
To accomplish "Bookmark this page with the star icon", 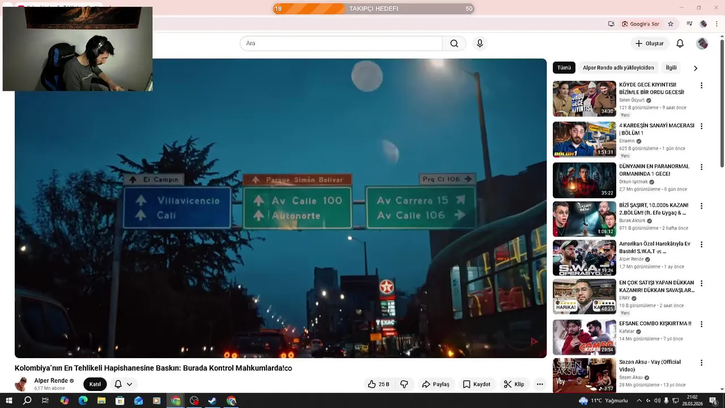I will 671,24.
